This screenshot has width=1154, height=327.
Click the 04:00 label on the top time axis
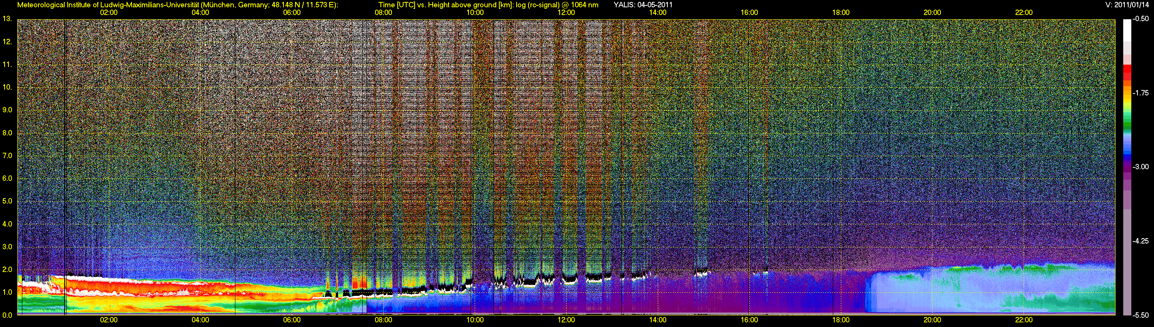click(x=200, y=13)
